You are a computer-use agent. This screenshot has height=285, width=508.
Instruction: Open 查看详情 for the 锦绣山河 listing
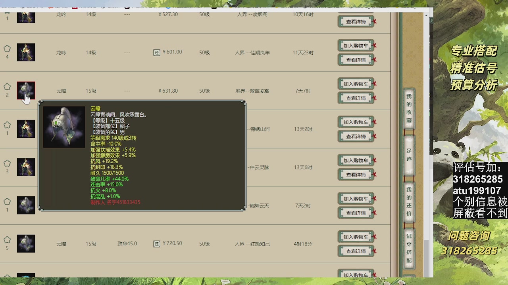tap(356, 136)
